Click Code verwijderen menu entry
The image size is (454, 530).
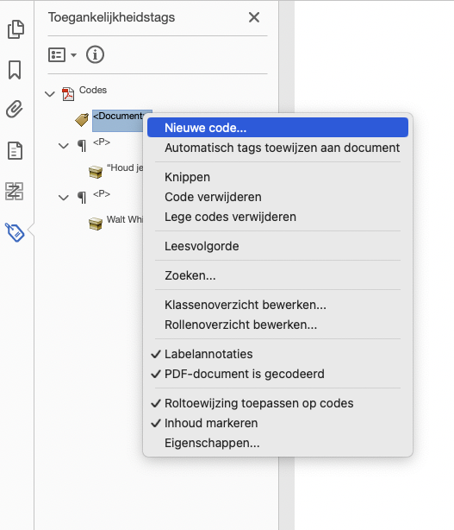(x=213, y=197)
